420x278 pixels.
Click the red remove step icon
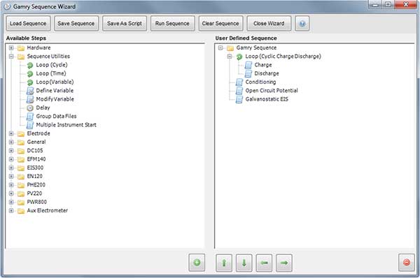(x=406, y=263)
